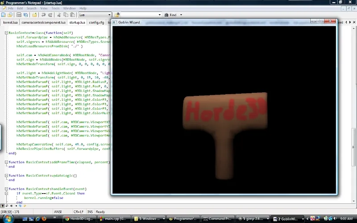Image resolution: width=357 pixels, height=223 pixels.
Task: Click the 9:03 AM system clock
Action: click(x=346, y=219)
